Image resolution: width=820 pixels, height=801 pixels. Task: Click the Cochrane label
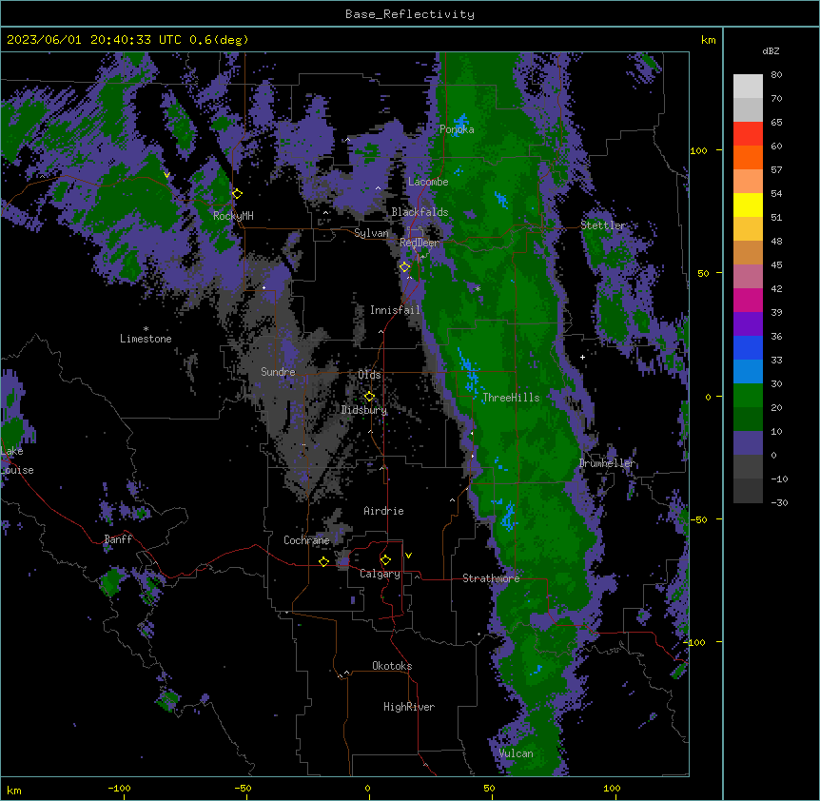(306, 540)
